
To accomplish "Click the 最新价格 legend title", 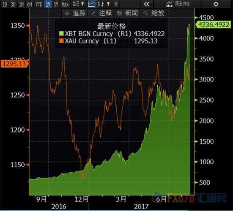I will tap(112, 27).
